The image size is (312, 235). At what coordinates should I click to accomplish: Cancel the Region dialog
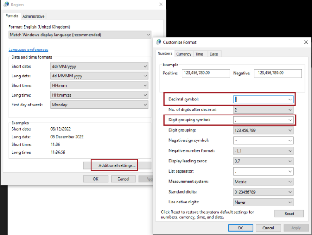tap(123, 179)
